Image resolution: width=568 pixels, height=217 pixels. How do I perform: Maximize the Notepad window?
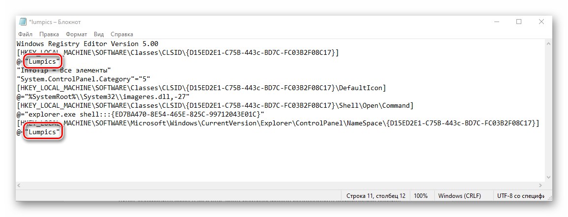[x=518, y=22]
